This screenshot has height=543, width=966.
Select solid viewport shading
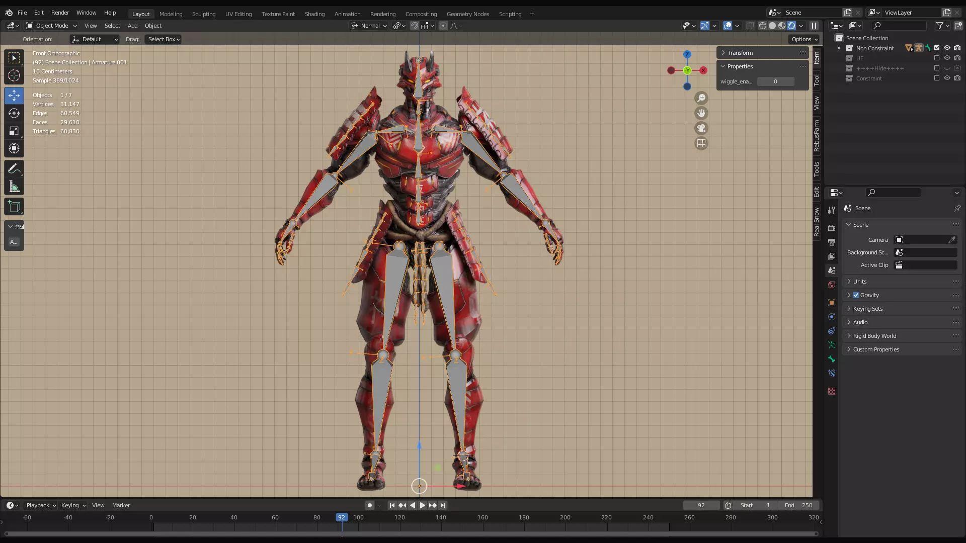772,26
